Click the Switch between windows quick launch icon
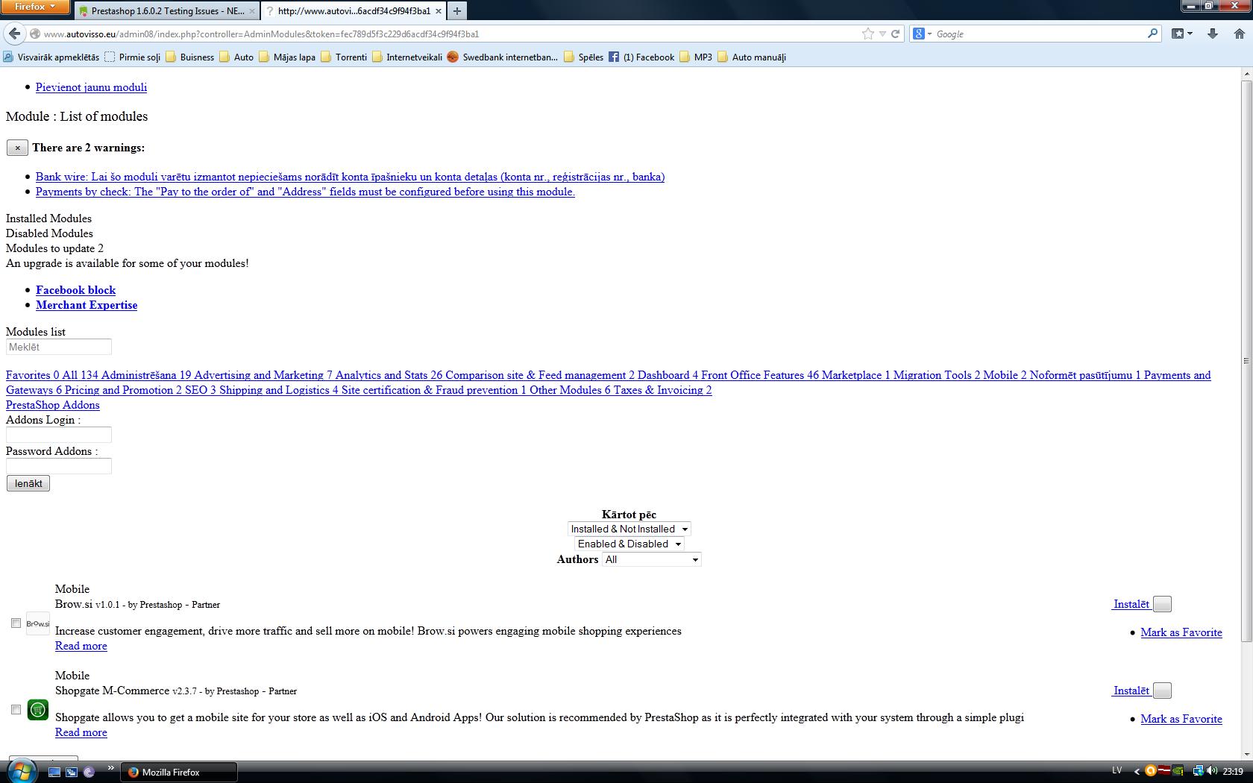1253x783 pixels. [72, 772]
